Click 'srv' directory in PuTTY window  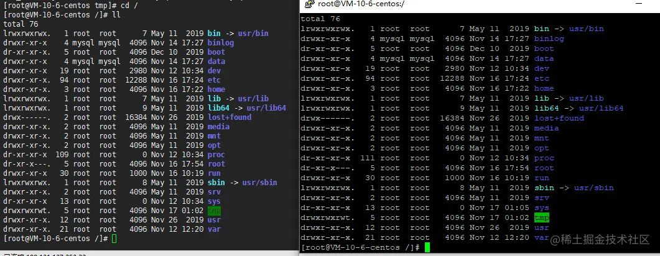click(x=542, y=198)
